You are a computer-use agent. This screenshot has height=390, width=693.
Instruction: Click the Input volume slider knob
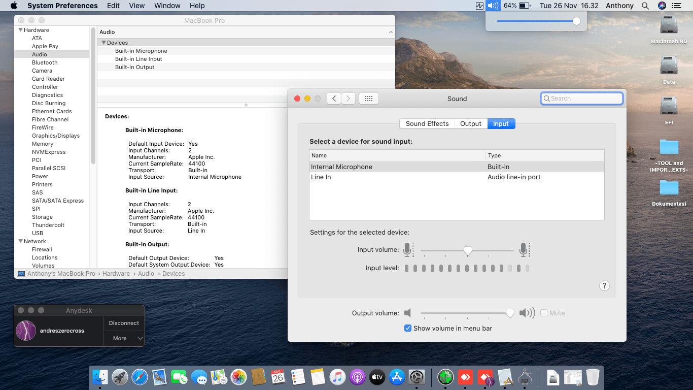(x=468, y=250)
